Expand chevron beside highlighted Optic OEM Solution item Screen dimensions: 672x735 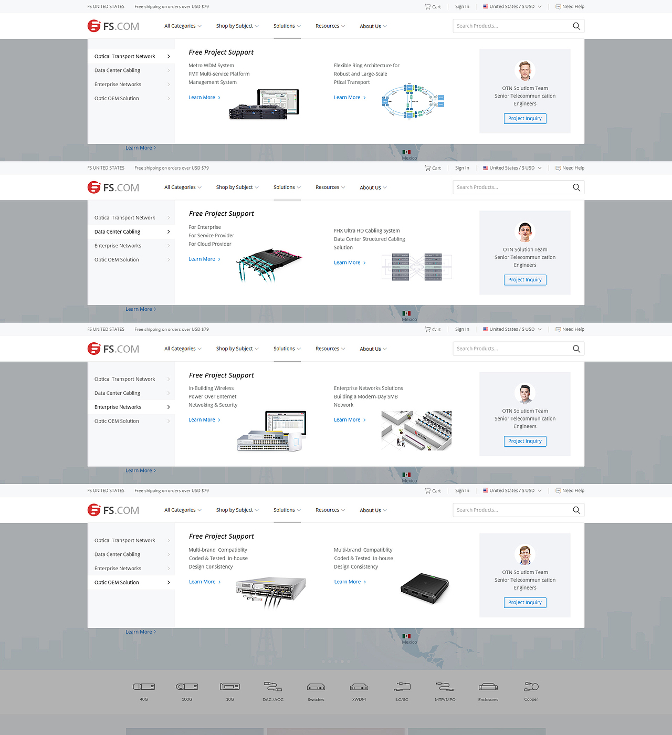[x=169, y=582]
